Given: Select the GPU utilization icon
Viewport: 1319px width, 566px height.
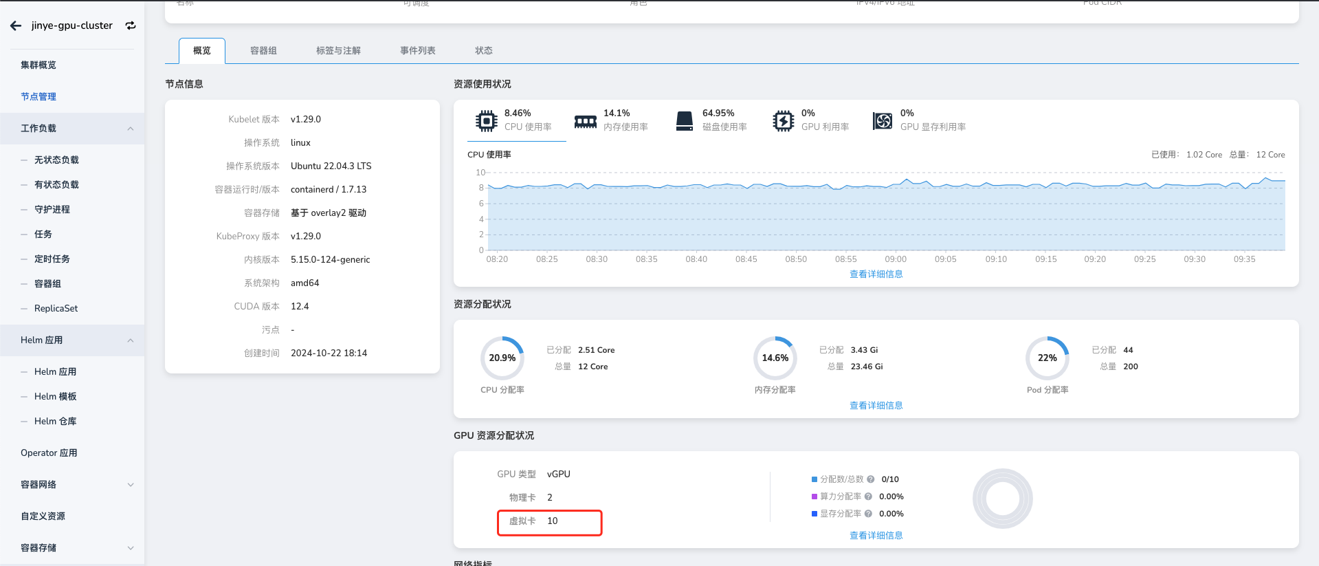Looking at the screenshot, I should [x=783, y=121].
